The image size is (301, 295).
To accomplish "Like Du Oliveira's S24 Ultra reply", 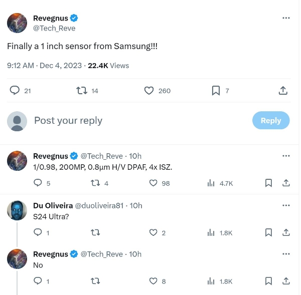I will point(154,232).
